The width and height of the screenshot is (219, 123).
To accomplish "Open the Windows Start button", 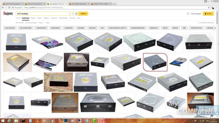I will click(3, 121).
